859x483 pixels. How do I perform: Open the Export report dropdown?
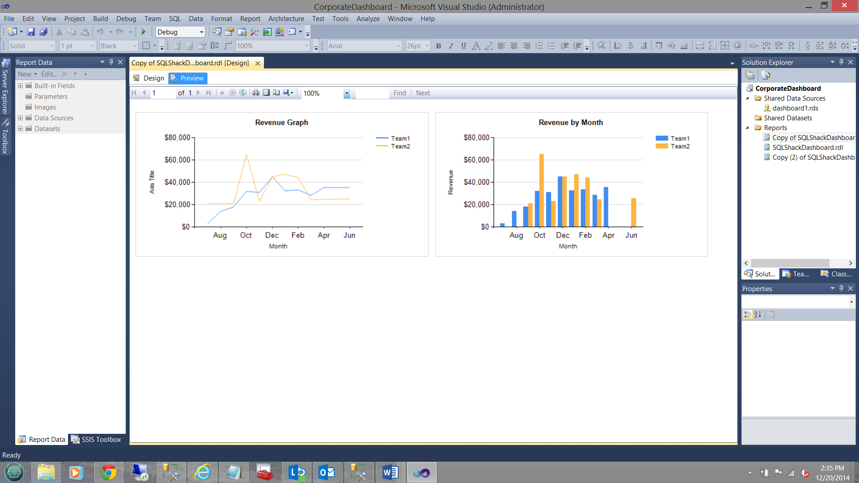click(289, 93)
